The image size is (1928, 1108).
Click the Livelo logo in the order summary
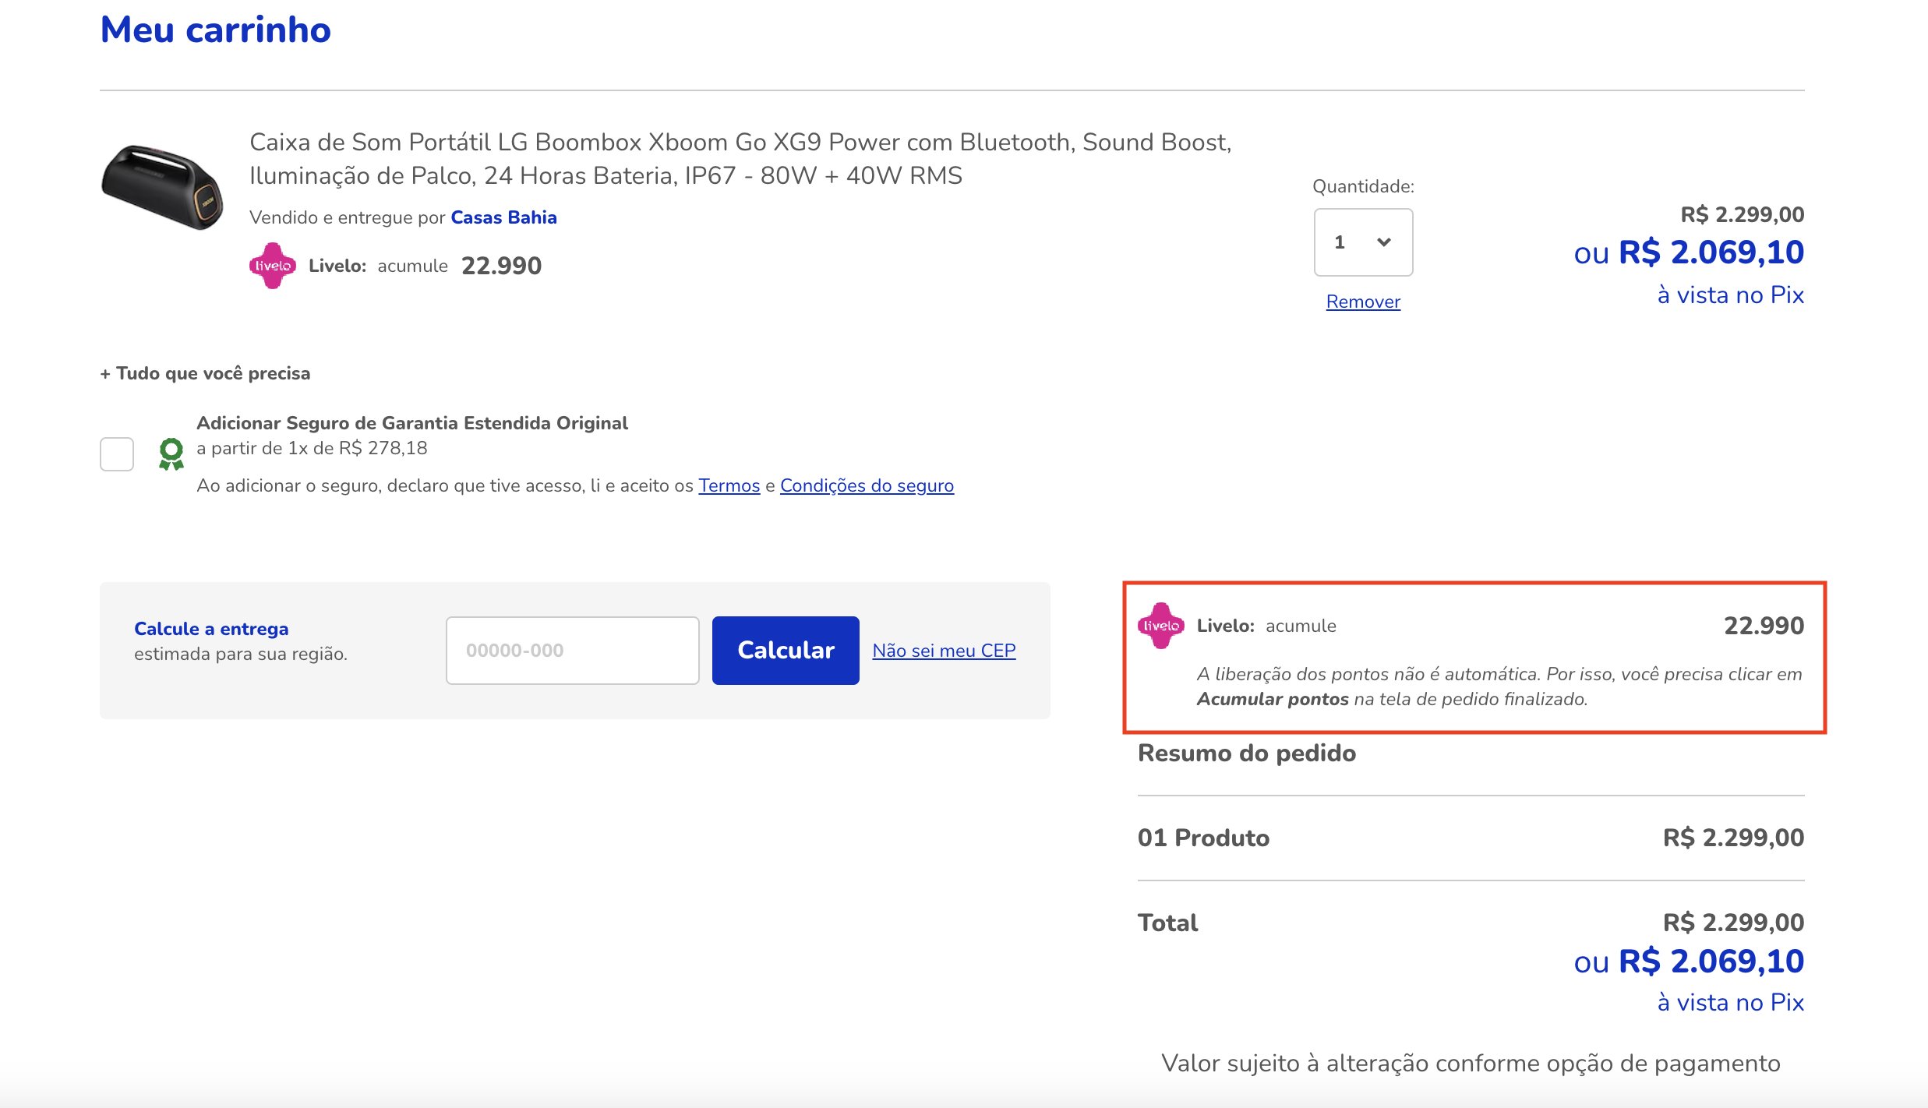(x=1161, y=626)
